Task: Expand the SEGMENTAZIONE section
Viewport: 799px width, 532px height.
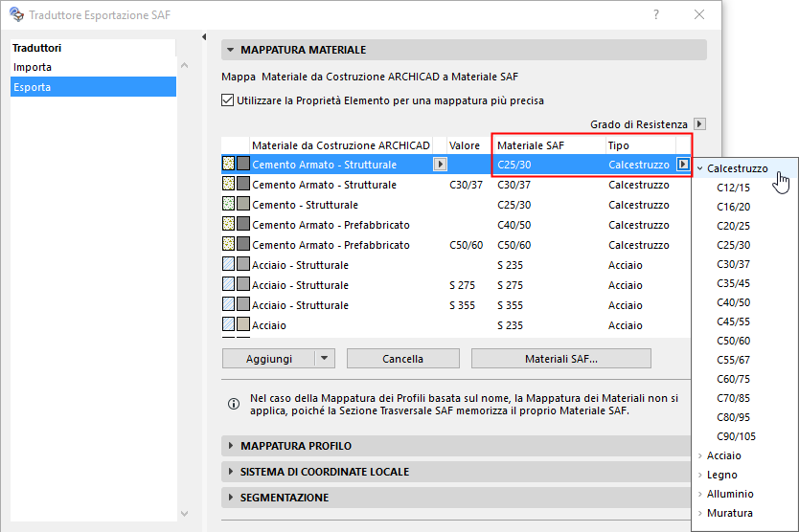Action: coord(230,498)
